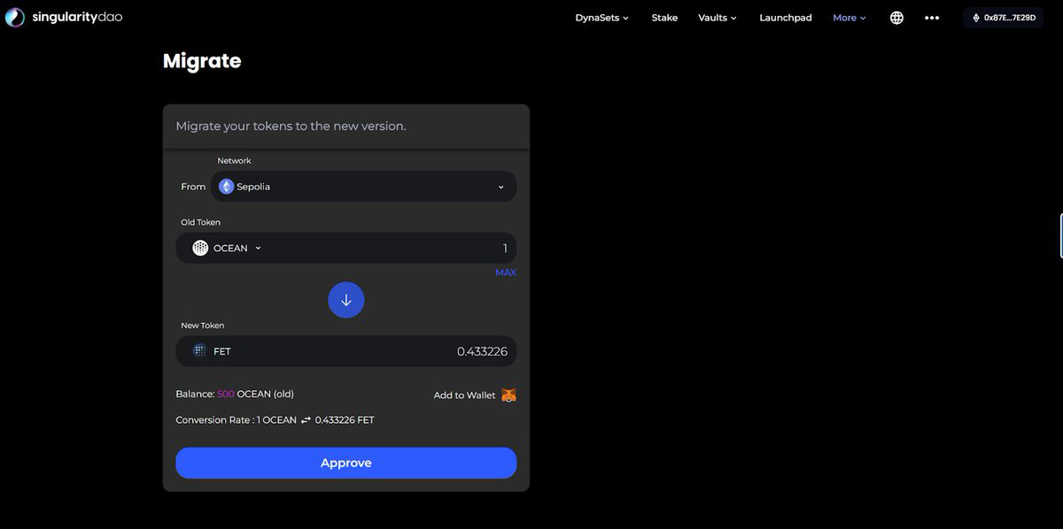The height and width of the screenshot is (529, 1063).
Task: Click the blue swap direction arrow button
Action: click(345, 300)
